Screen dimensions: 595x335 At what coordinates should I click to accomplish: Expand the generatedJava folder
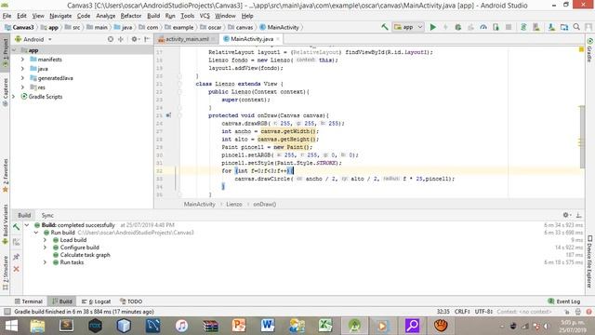22,78
